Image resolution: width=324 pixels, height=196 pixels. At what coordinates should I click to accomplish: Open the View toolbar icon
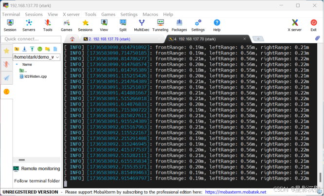[x=104, y=25]
